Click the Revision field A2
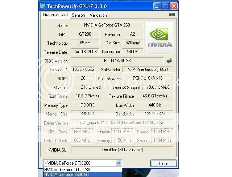This screenshot has height=177, width=232. (132, 34)
